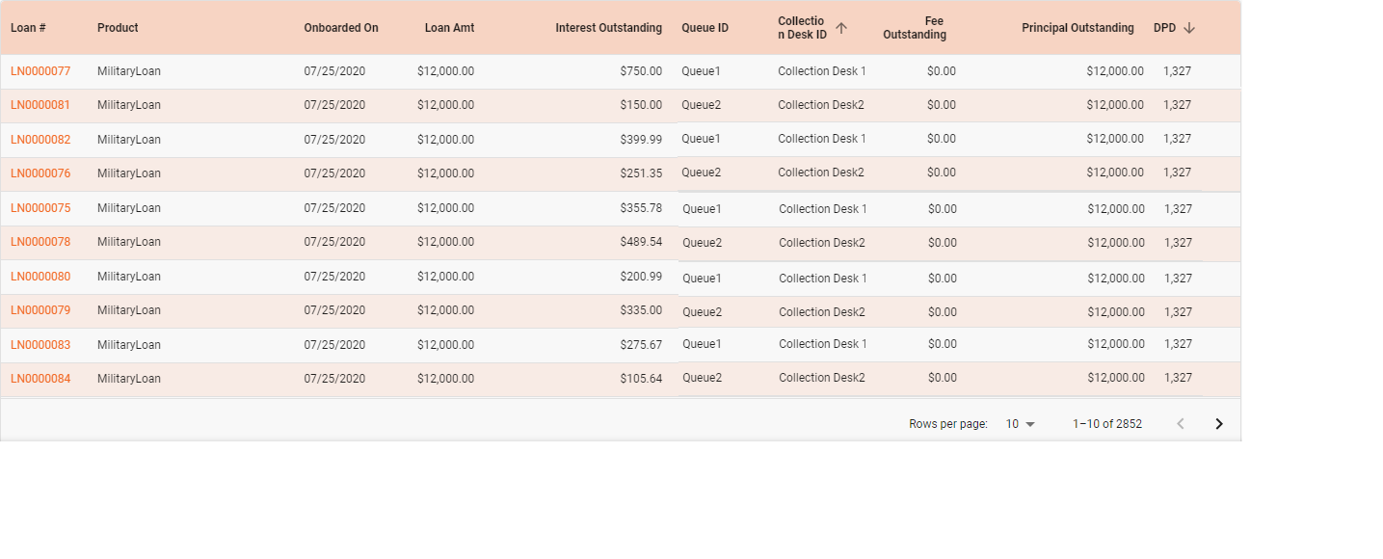Viewport: 1383px width, 559px height.
Task: Click the loan amount in LN0000080 row
Action: [445, 277]
